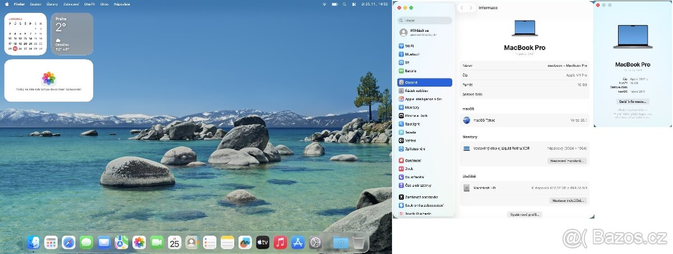Click the settings search field
The image size is (673, 254).
point(425,20)
